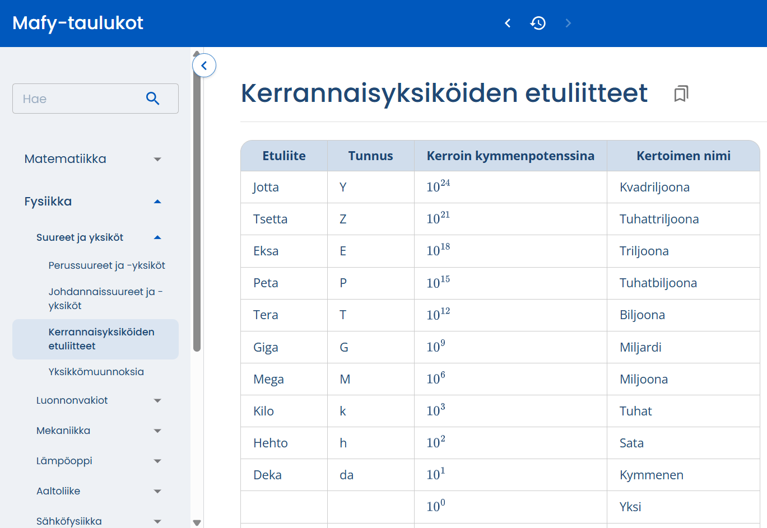Viewport: 767px width, 528px height.
Task: Bookmark the page with the bookmark icon
Action: 681,94
